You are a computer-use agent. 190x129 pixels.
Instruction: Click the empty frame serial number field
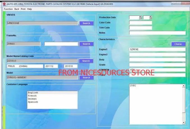click(61, 44)
